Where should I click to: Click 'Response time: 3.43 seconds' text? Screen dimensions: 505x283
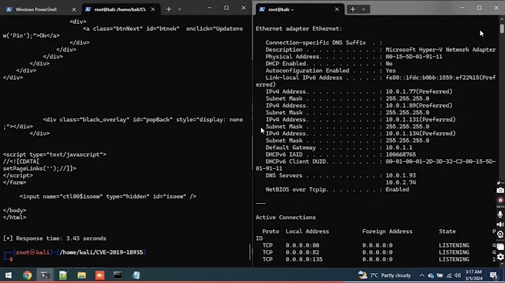point(61,238)
